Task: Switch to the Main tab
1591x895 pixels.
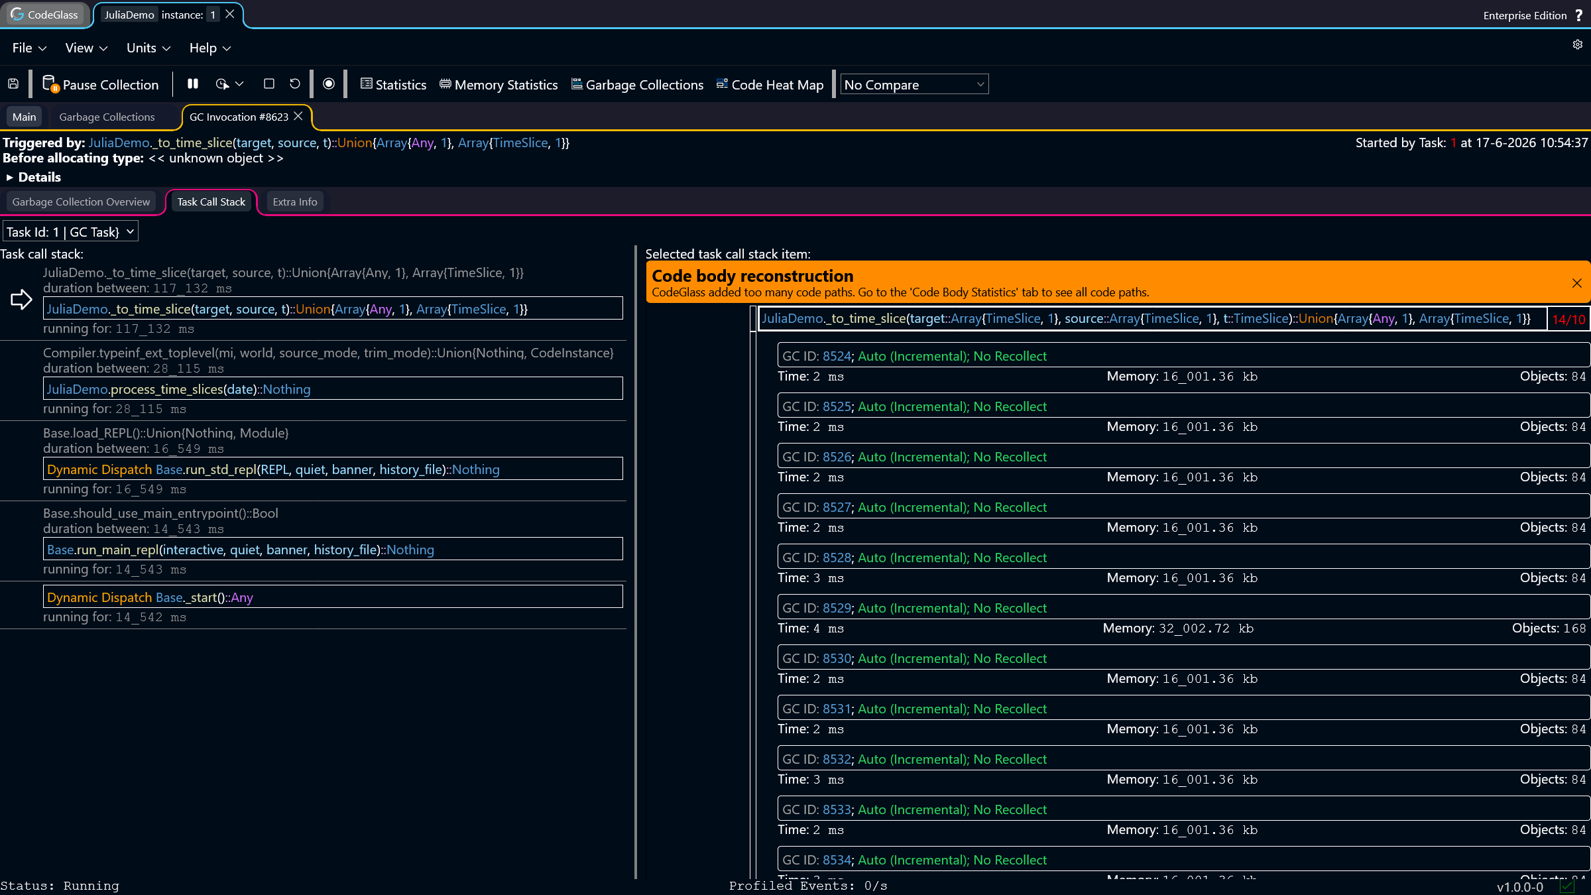Action: (x=25, y=117)
